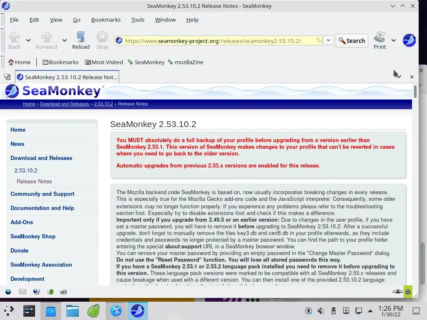Image resolution: width=427 pixels, height=320 pixels.
Task: Open Download and Releases in the sidebar
Action: 41,158
